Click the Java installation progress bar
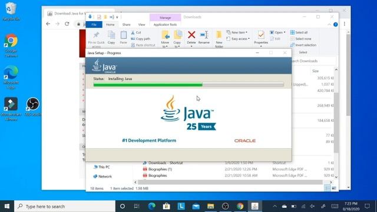 (x=188, y=85)
